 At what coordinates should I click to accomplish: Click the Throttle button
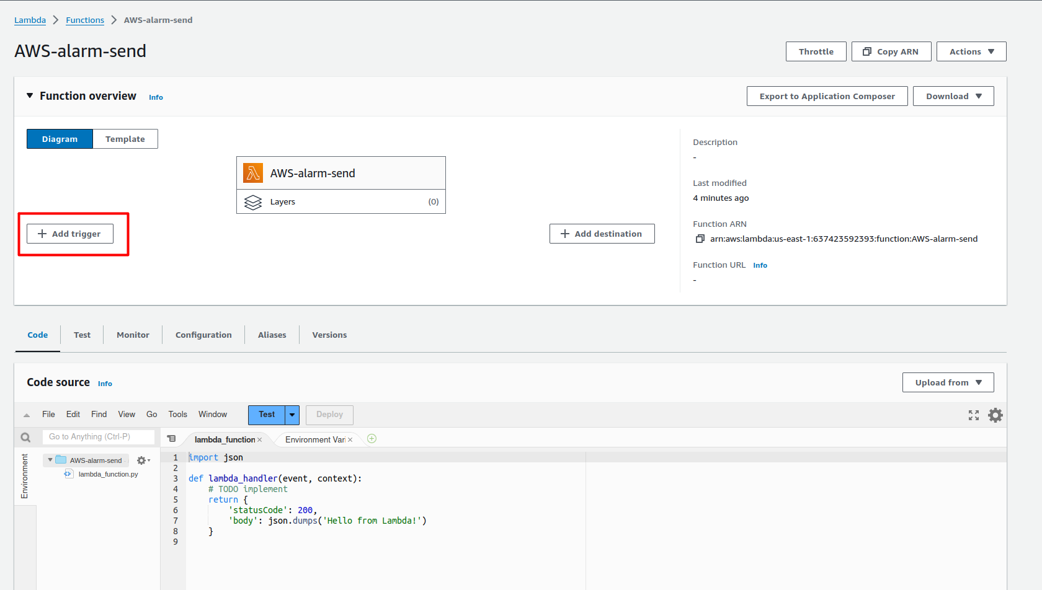pos(816,51)
